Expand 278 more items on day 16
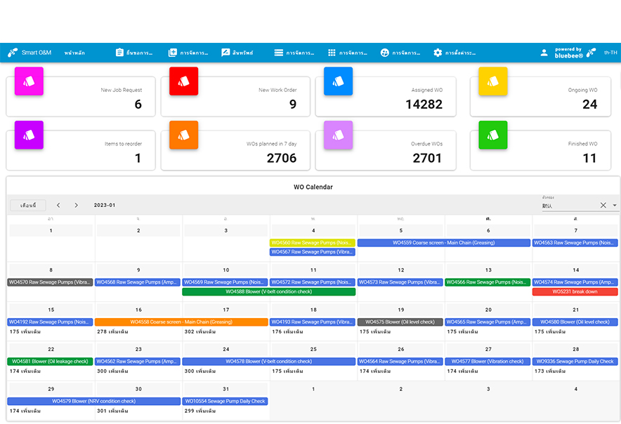 (x=112, y=331)
